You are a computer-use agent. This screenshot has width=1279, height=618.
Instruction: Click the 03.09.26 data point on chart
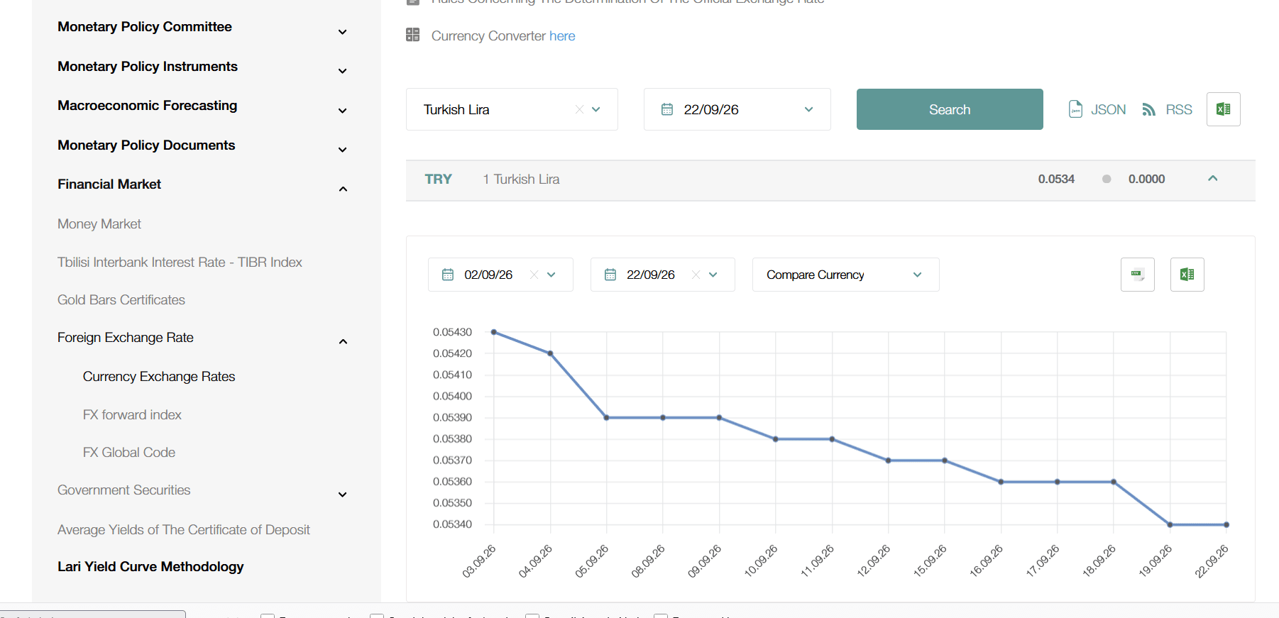(494, 332)
